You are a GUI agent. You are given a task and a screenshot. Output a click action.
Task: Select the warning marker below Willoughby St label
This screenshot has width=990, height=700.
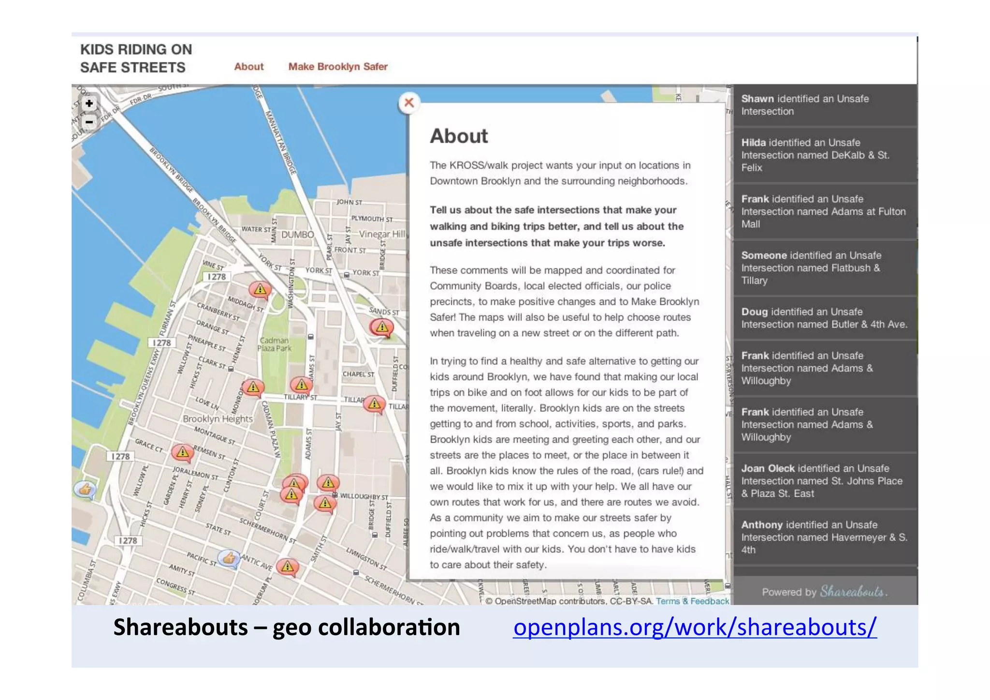pos(325,504)
